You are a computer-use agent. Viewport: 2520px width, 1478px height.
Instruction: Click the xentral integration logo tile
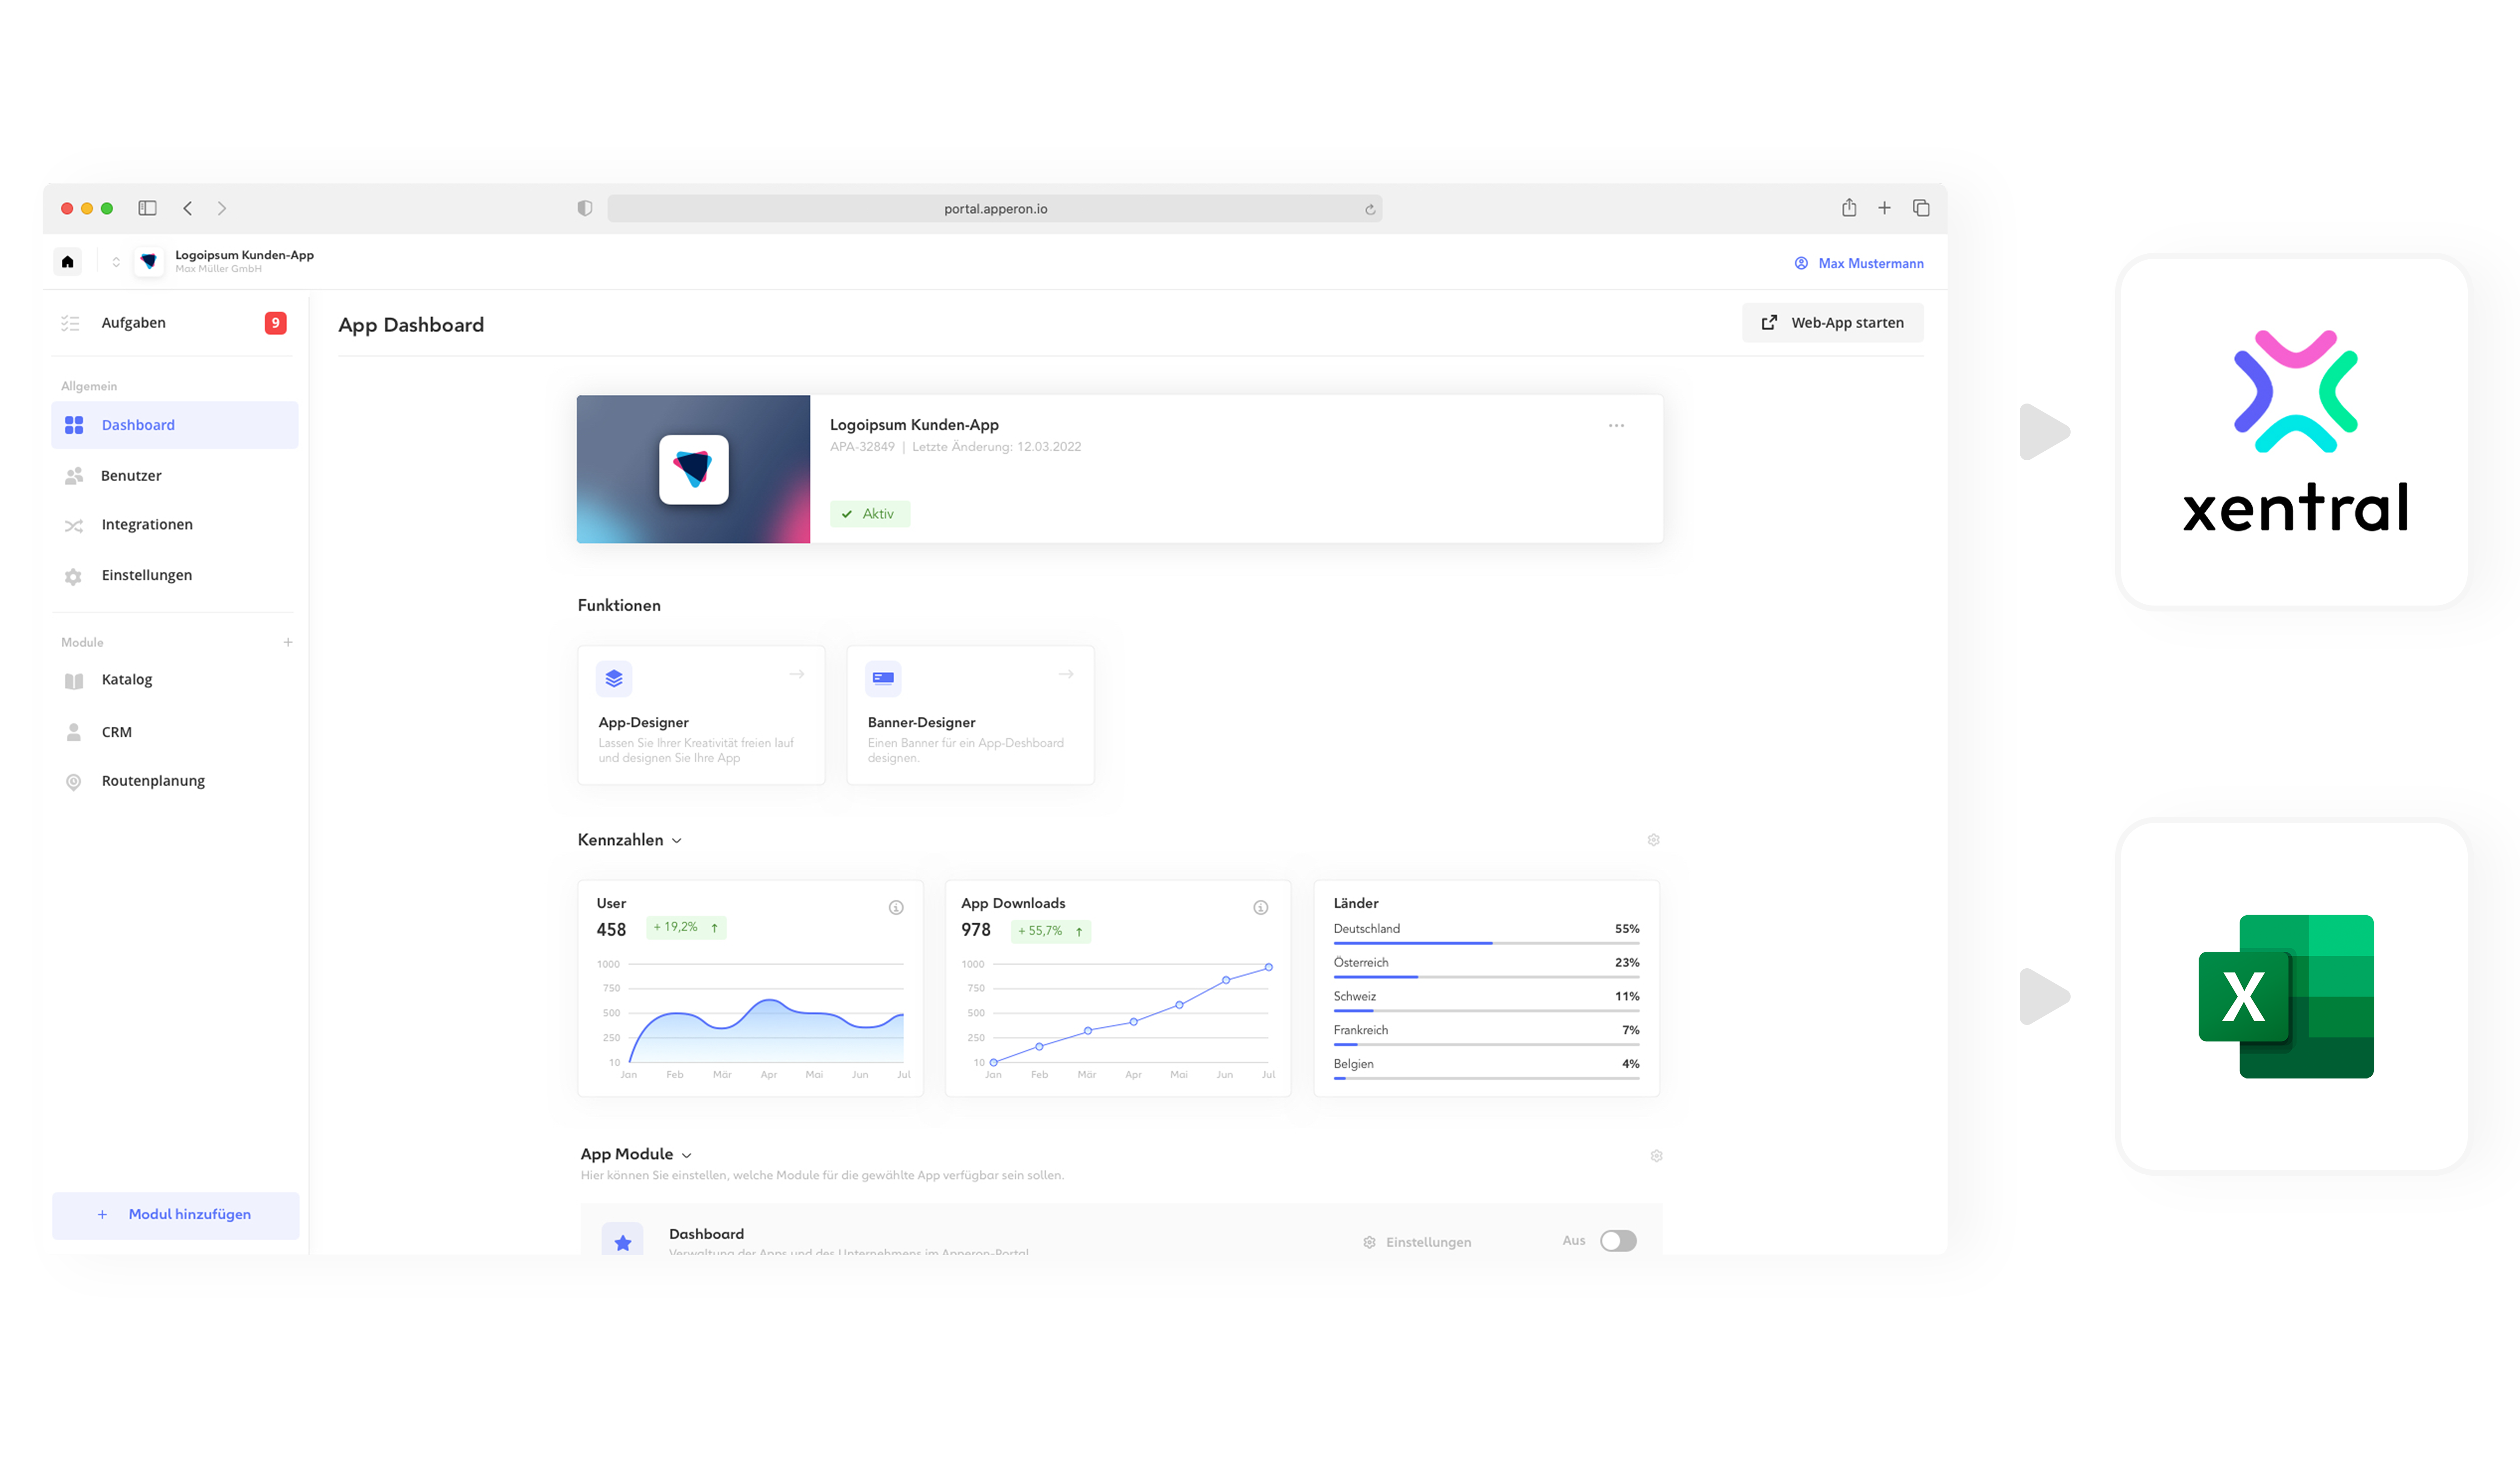tap(2293, 432)
